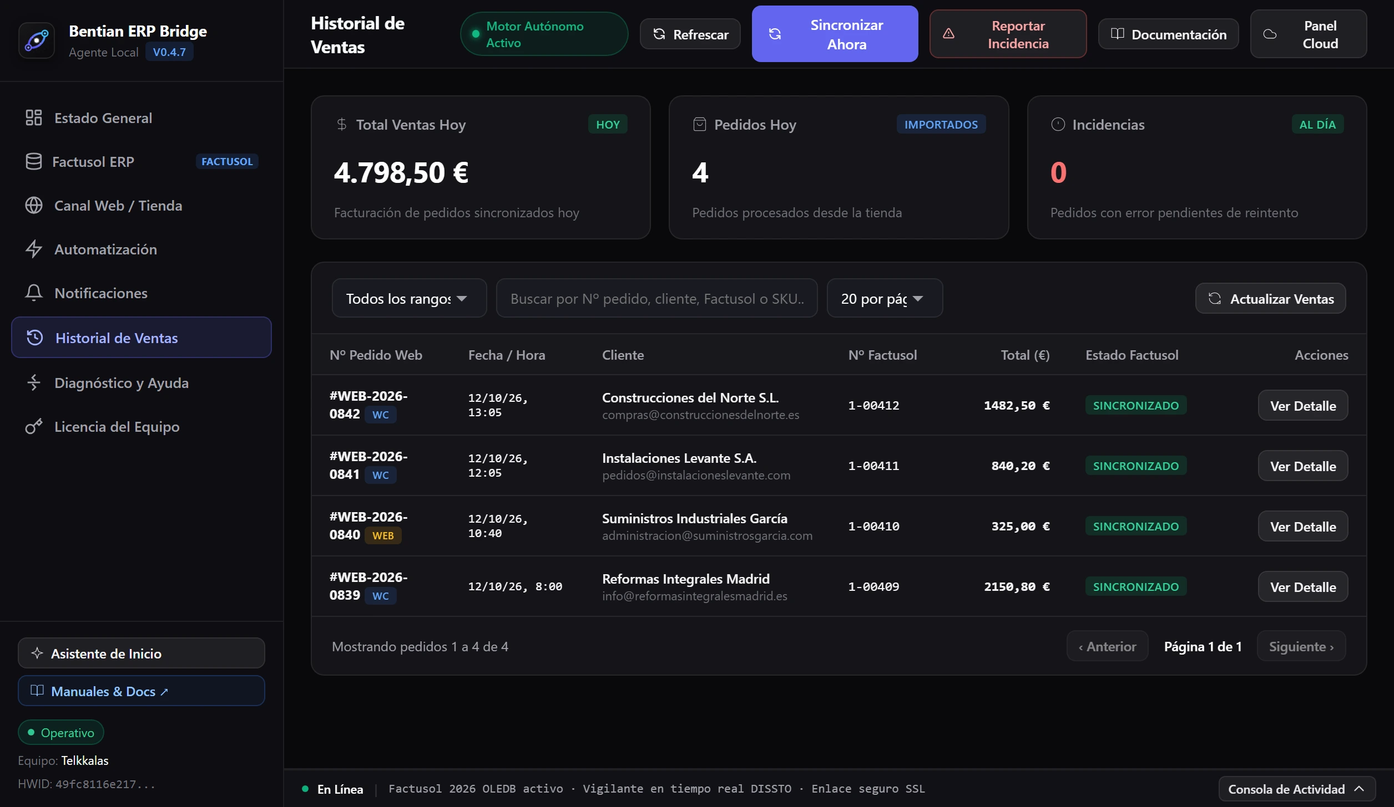Open Estado General from the sidebar

[x=142, y=118]
